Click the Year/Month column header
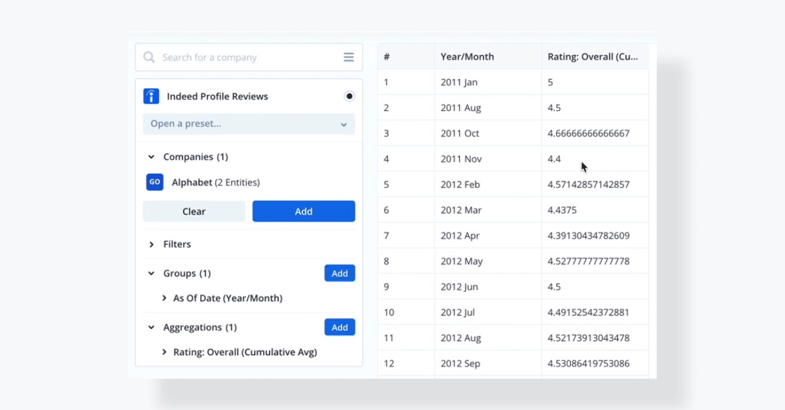This screenshot has height=410, width=785. pyautogui.click(x=488, y=57)
